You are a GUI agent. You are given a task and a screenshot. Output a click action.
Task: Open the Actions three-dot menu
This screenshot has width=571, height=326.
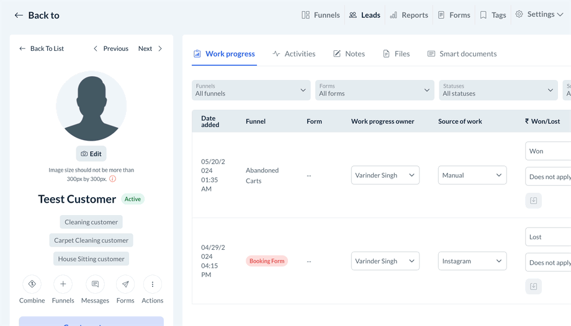[152, 284]
